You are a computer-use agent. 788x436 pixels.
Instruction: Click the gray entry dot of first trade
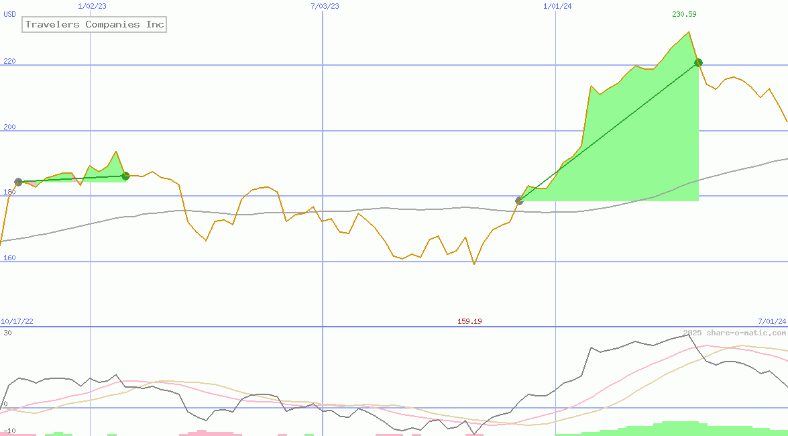[x=18, y=182]
